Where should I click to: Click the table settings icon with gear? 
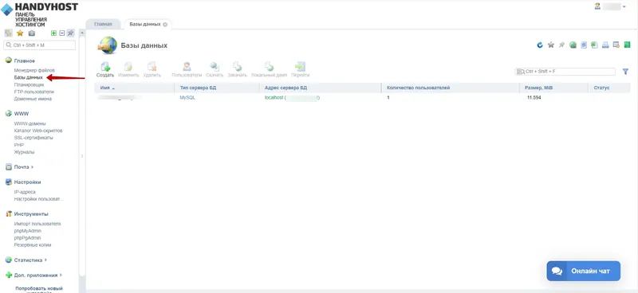pyautogui.click(x=616, y=45)
